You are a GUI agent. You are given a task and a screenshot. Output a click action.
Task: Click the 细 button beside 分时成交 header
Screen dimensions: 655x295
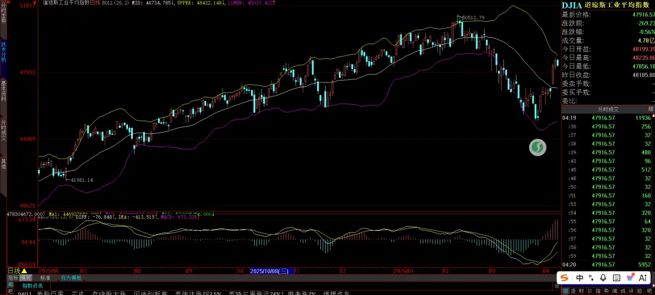650,109
